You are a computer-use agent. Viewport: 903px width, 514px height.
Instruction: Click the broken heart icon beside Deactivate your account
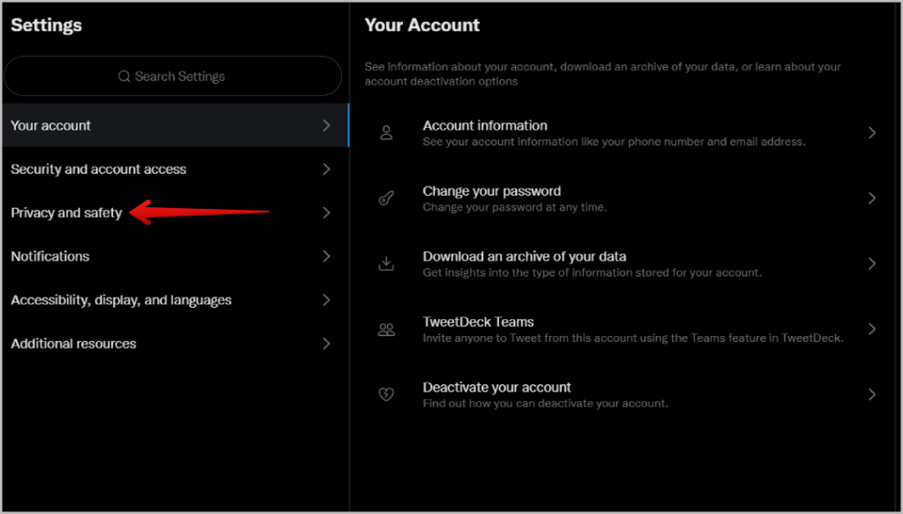click(x=386, y=394)
